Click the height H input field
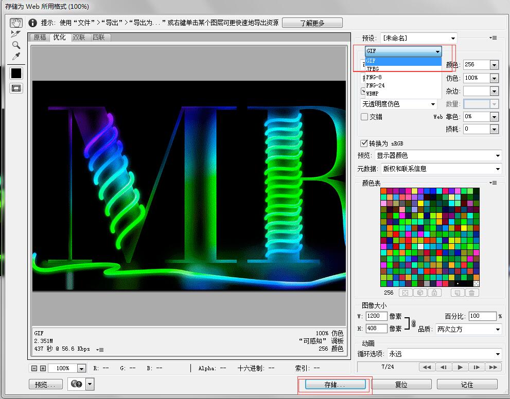The height and width of the screenshot is (399, 510). 376,329
